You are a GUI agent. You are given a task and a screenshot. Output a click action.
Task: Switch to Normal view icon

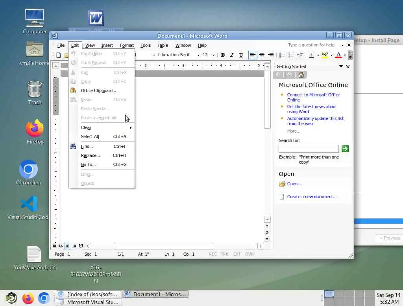pyautogui.click(x=54, y=246)
